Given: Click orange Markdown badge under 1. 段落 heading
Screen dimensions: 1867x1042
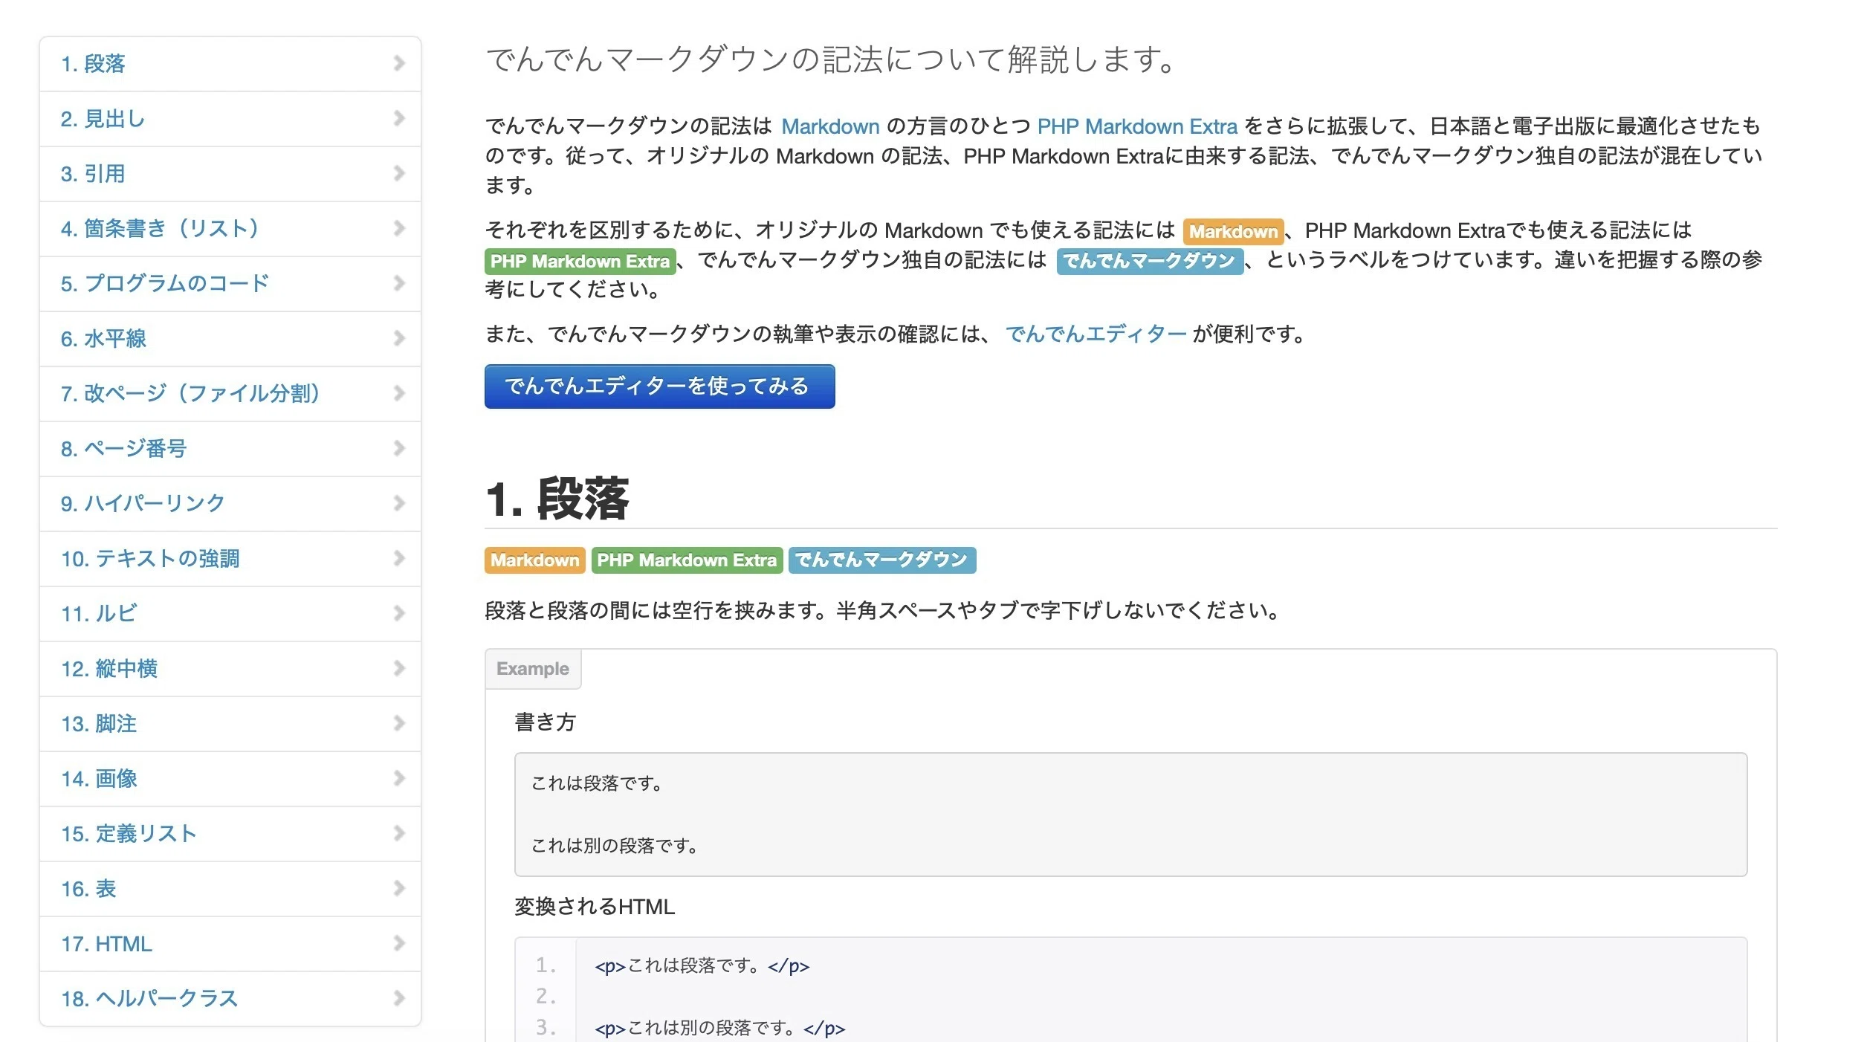Looking at the screenshot, I should pos(534,560).
